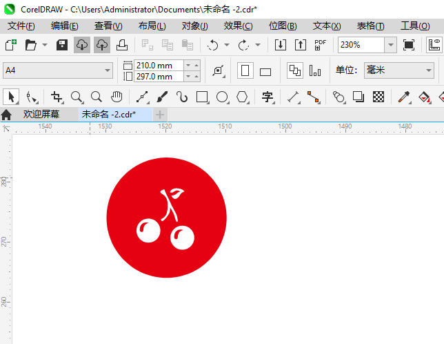444x344 pixels.
Task: Select the Pan hand tool
Action: click(117, 97)
